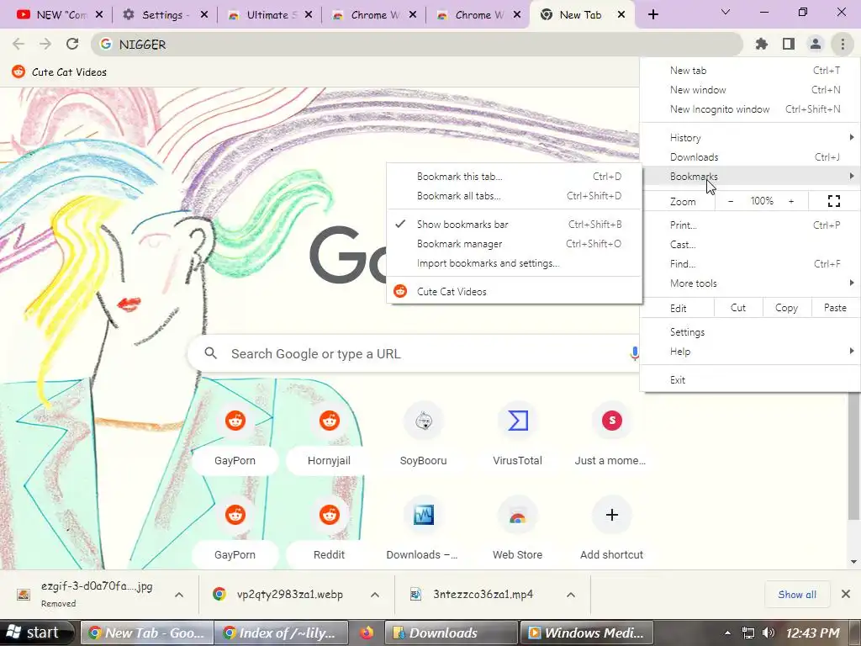The image size is (861, 646).
Task: Open options chevron for vp2qty2983za1.webp download
Action: [x=375, y=595]
